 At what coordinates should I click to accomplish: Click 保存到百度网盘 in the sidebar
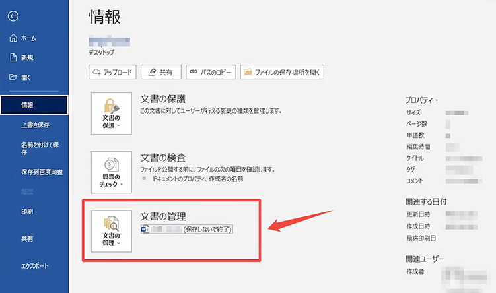coord(42,172)
